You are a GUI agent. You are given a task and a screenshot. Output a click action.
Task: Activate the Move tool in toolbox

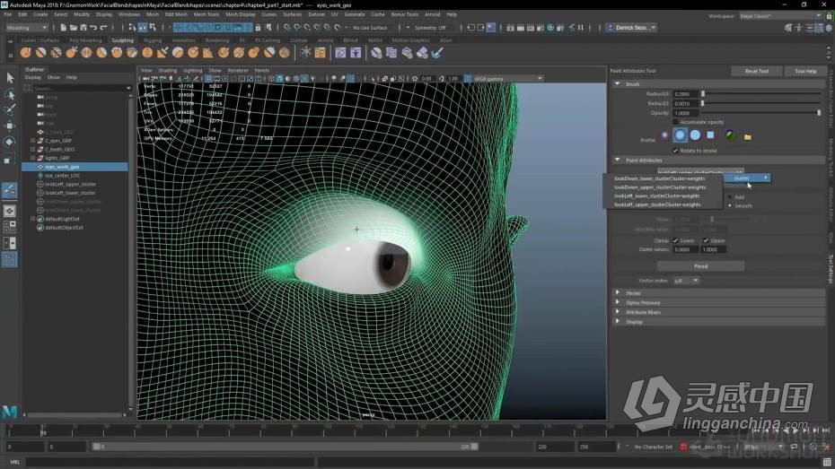10,126
